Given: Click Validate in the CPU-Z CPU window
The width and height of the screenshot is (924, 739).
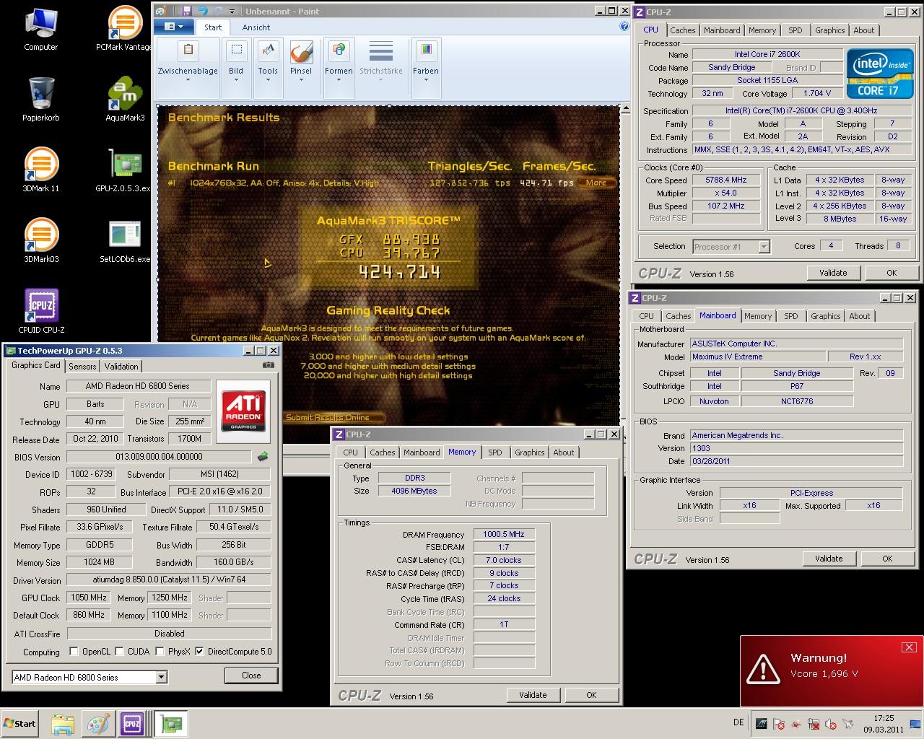Looking at the screenshot, I should (x=833, y=273).
